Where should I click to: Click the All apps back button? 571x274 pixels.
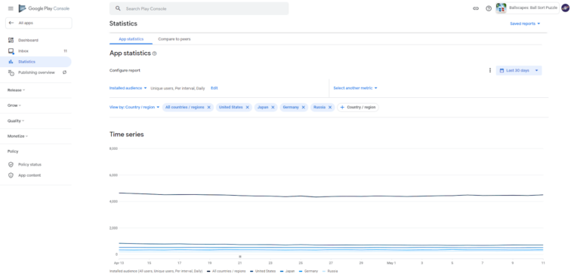click(39, 23)
